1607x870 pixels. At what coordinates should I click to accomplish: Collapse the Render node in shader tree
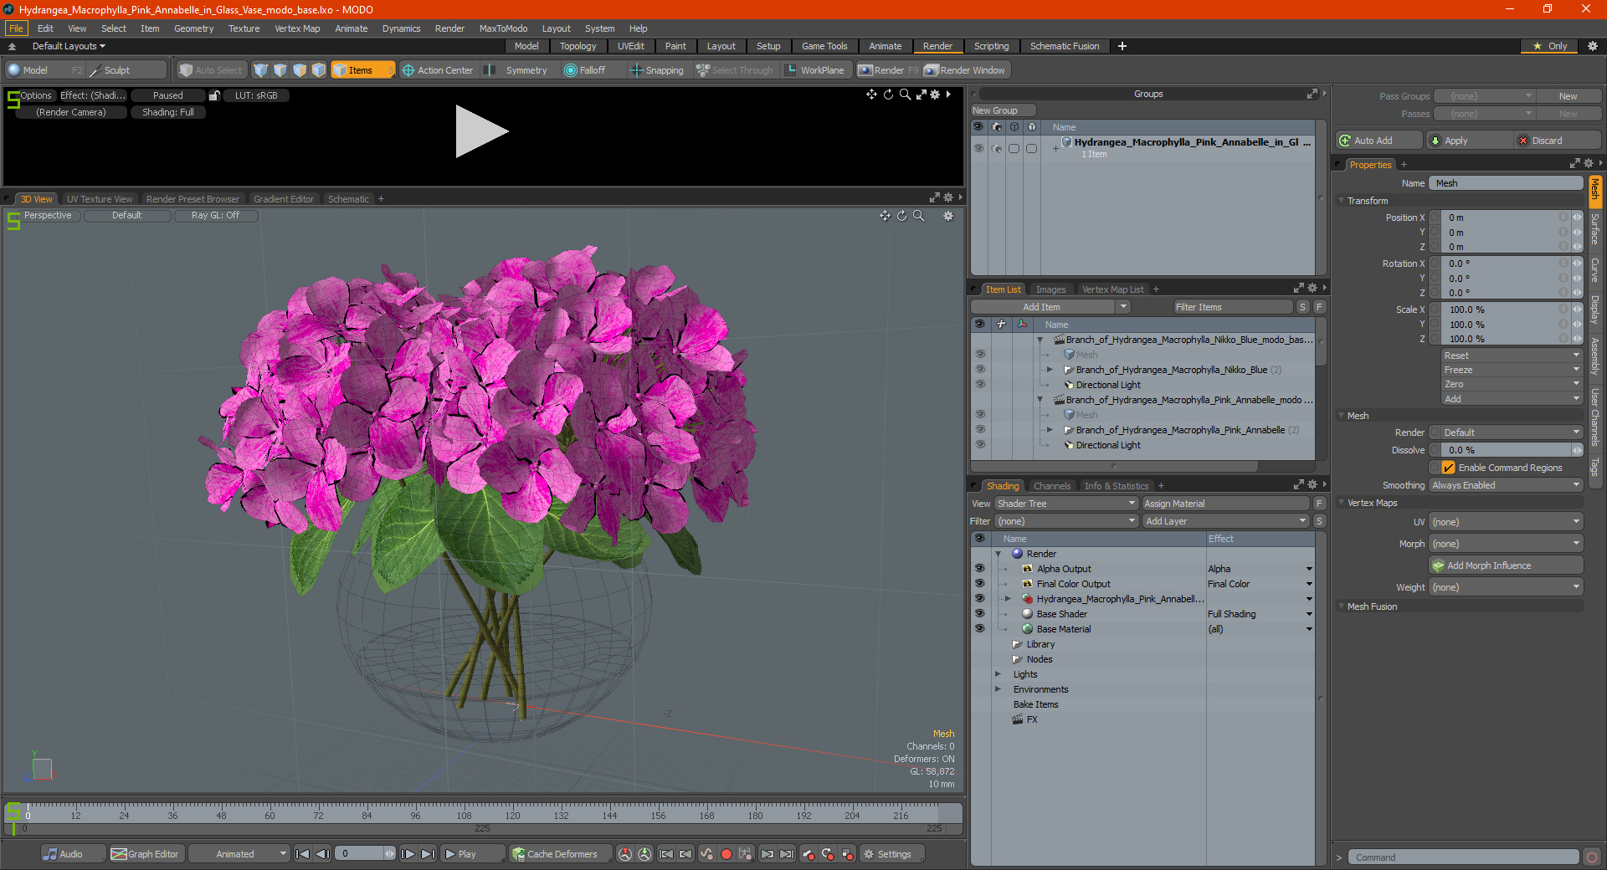pos(998,554)
